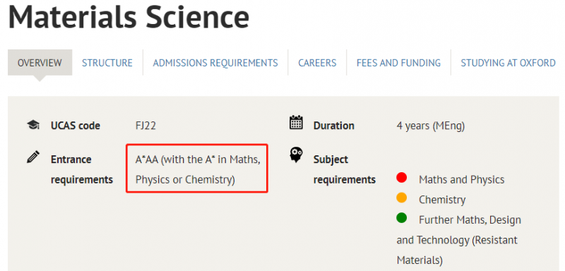Image resolution: width=565 pixels, height=271 pixels.
Task: Click the Further Maths, Design and Technology text
Action: click(458, 240)
